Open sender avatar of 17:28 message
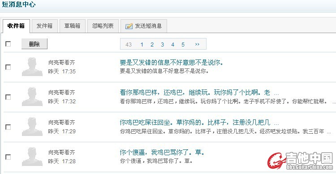 (32, 157)
